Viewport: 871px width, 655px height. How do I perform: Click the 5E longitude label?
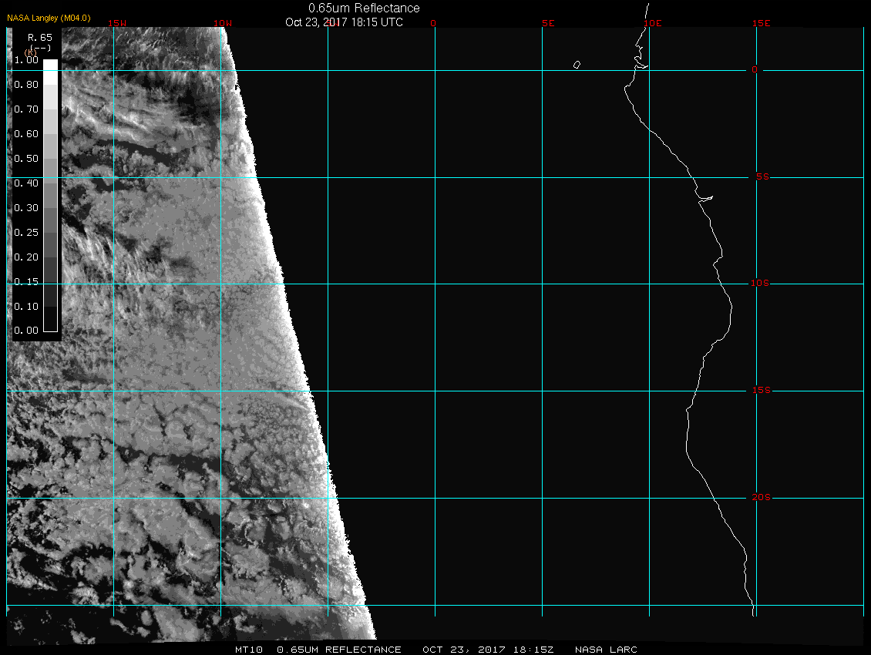pos(548,23)
